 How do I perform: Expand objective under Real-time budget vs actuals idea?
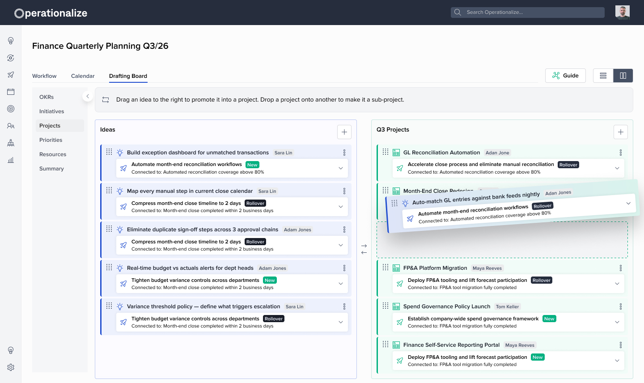tap(341, 284)
